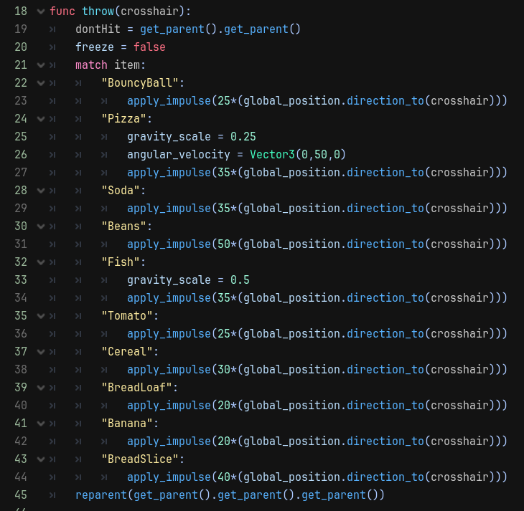Click the gravity_scale = 0.5 statement
Image resolution: width=524 pixels, height=511 pixels.
click(x=188, y=280)
